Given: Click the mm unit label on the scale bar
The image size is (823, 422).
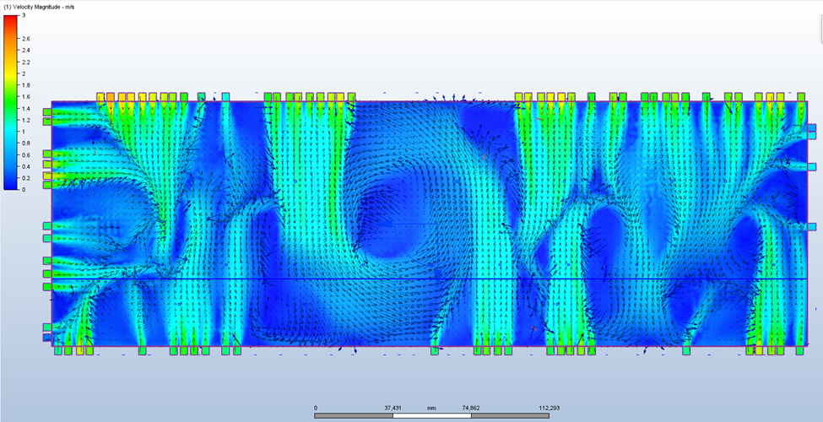Looking at the screenshot, I should click(430, 407).
